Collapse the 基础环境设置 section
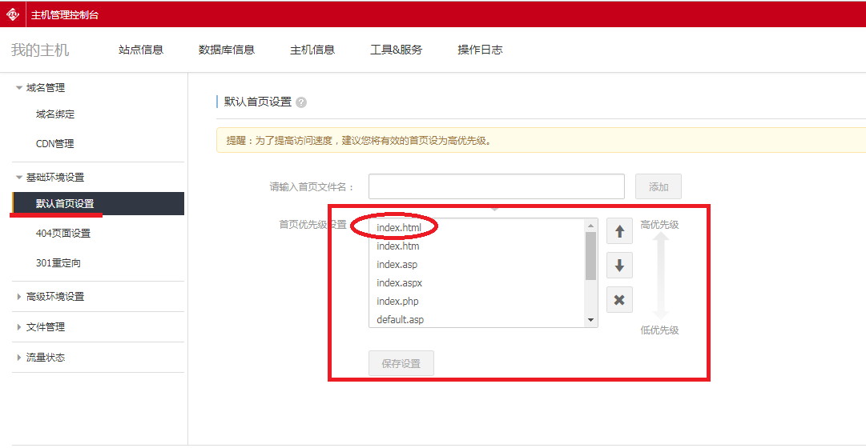The image size is (866, 448). [x=19, y=177]
